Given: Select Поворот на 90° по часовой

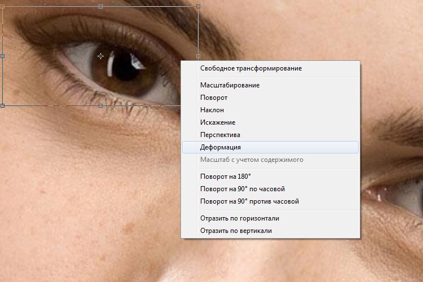Looking at the screenshot, I should pyautogui.click(x=270, y=189).
